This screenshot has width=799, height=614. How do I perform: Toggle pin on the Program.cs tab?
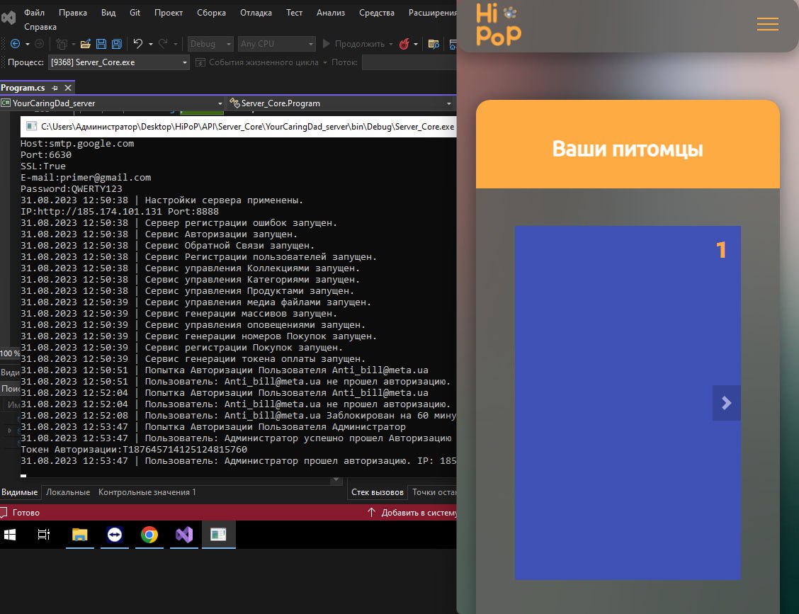click(55, 88)
